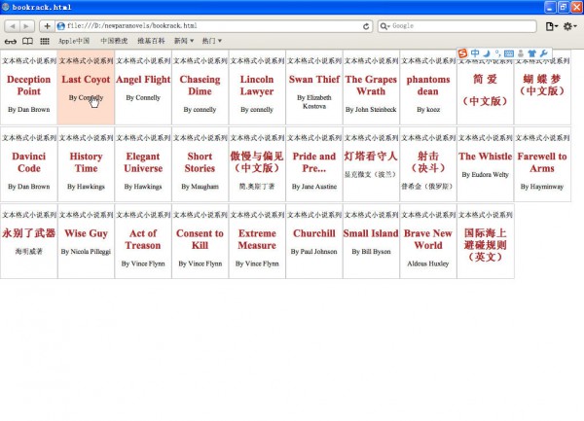
Task: Open Top Sites grid icon
Action: pos(45,41)
